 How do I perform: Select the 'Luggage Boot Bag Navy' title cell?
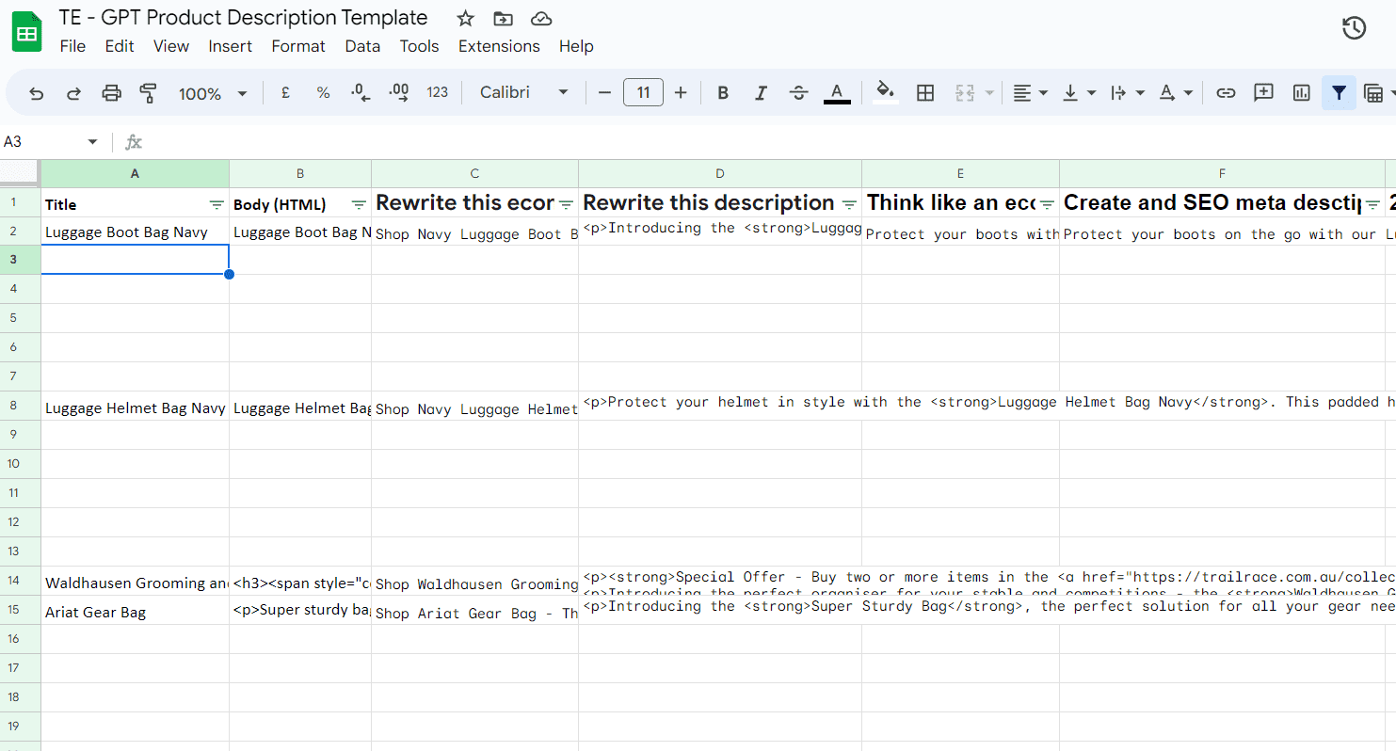tap(136, 232)
